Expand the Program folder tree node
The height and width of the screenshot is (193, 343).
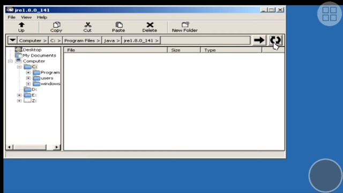click(28, 72)
